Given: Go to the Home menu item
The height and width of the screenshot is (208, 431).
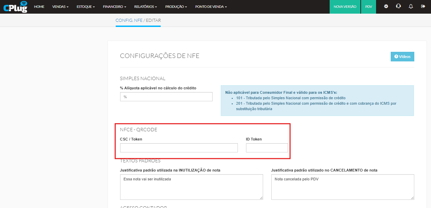Looking at the screenshot, I should tap(39, 7).
